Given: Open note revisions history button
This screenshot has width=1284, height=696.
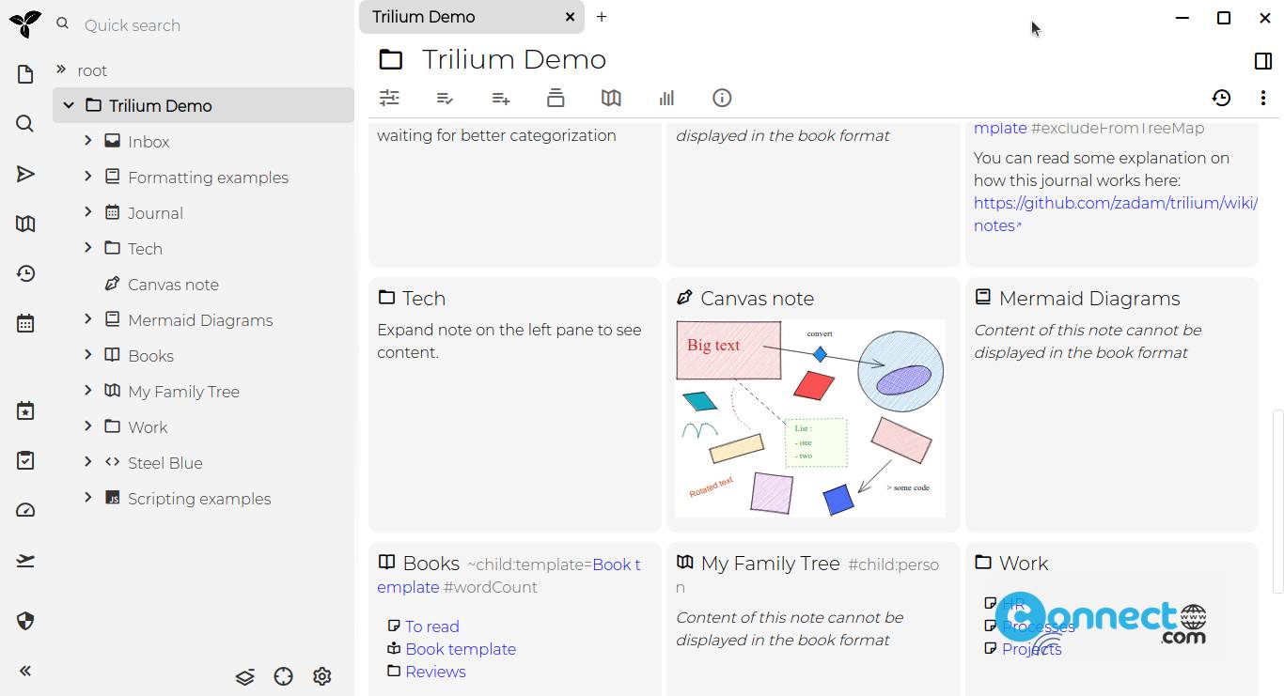Looking at the screenshot, I should click(x=1221, y=98).
